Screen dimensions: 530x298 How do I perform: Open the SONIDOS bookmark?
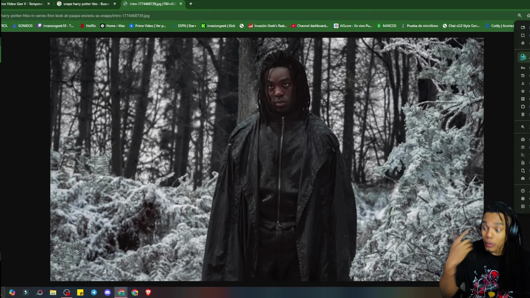coord(22,26)
